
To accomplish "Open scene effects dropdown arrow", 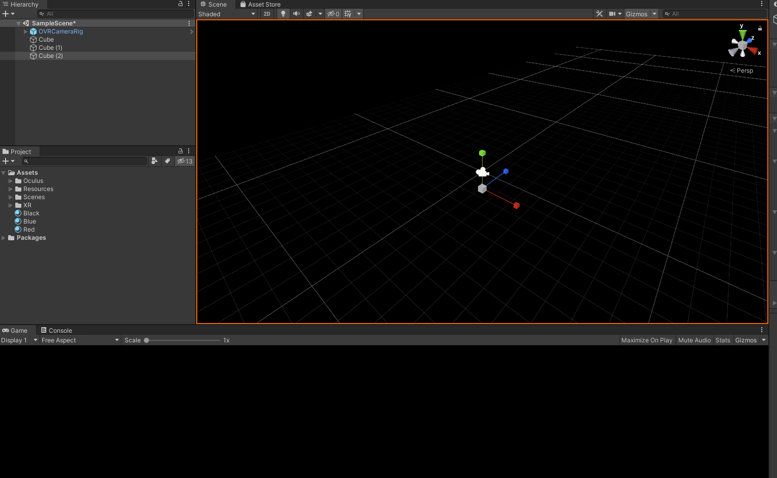I will (320, 14).
